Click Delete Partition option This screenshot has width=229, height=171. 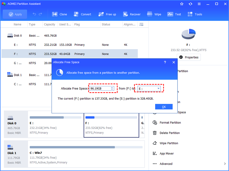click(x=170, y=133)
